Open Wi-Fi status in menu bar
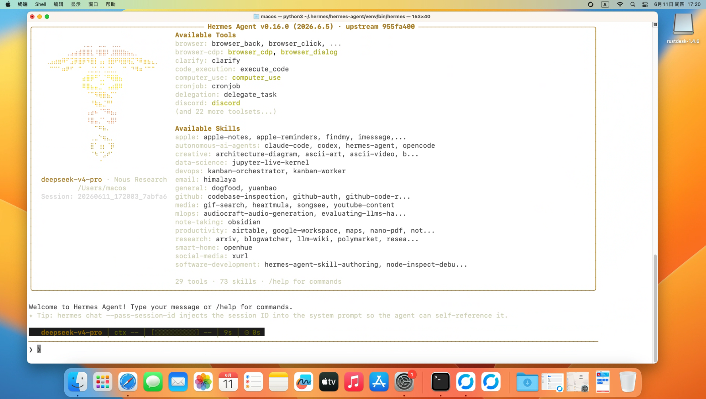This screenshot has width=706, height=399. click(620, 4)
